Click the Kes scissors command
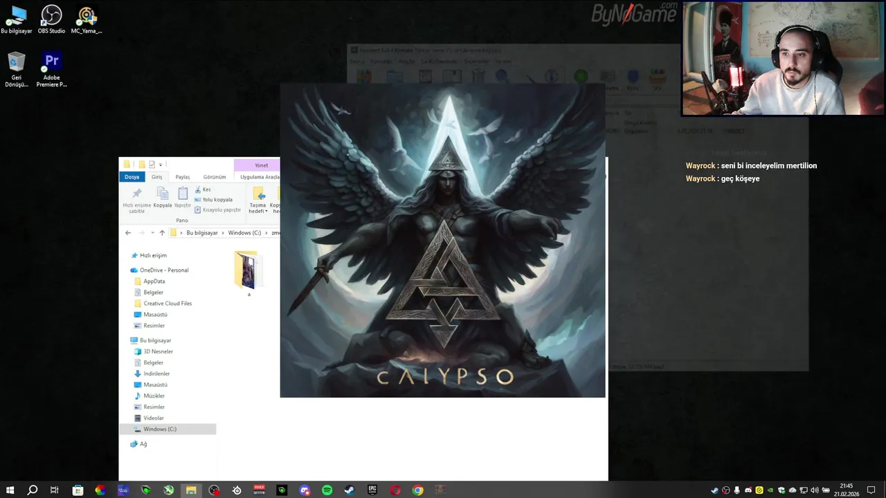The image size is (886, 498). click(203, 190)
